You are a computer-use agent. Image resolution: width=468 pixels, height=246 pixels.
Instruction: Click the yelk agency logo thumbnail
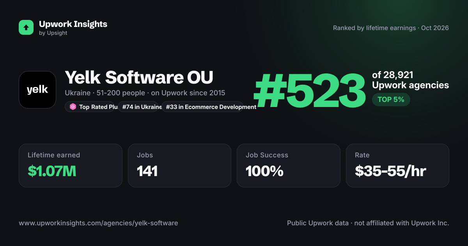coord(37,90)
